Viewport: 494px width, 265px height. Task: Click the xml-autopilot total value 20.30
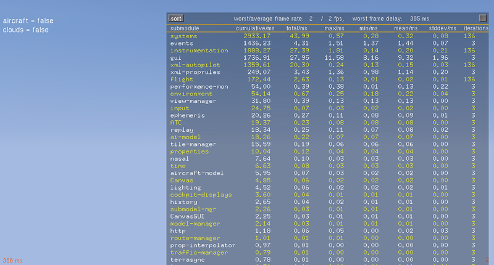point(299,65)
